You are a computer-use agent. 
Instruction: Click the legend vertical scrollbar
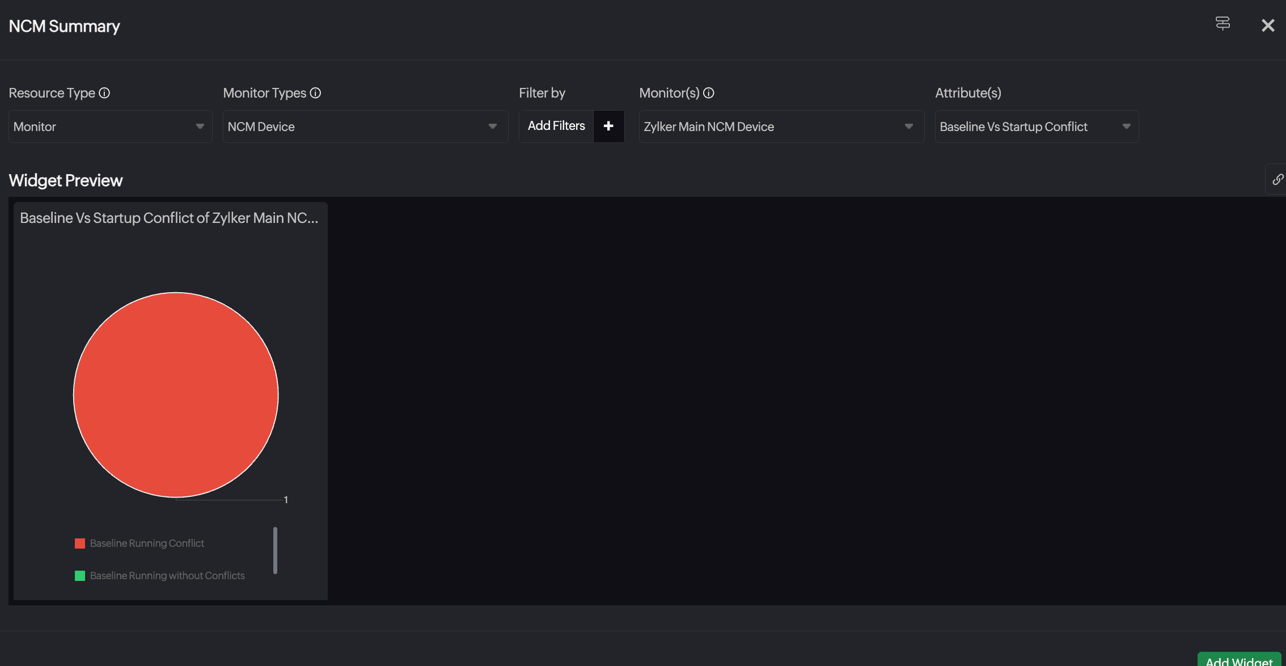click(x=275, y=550)
